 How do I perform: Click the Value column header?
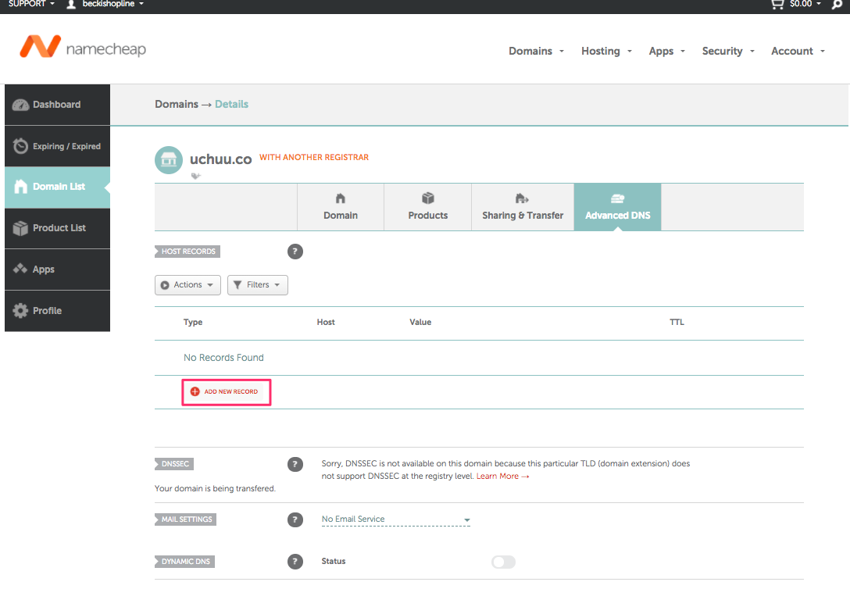(420, 322)
